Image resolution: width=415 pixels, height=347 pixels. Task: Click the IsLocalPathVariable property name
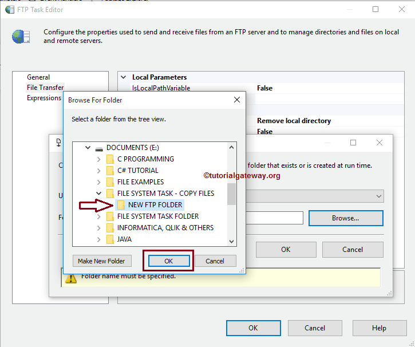coord(161,88)
